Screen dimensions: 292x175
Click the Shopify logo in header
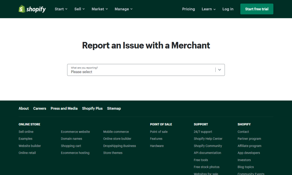[x=32, y=9]
